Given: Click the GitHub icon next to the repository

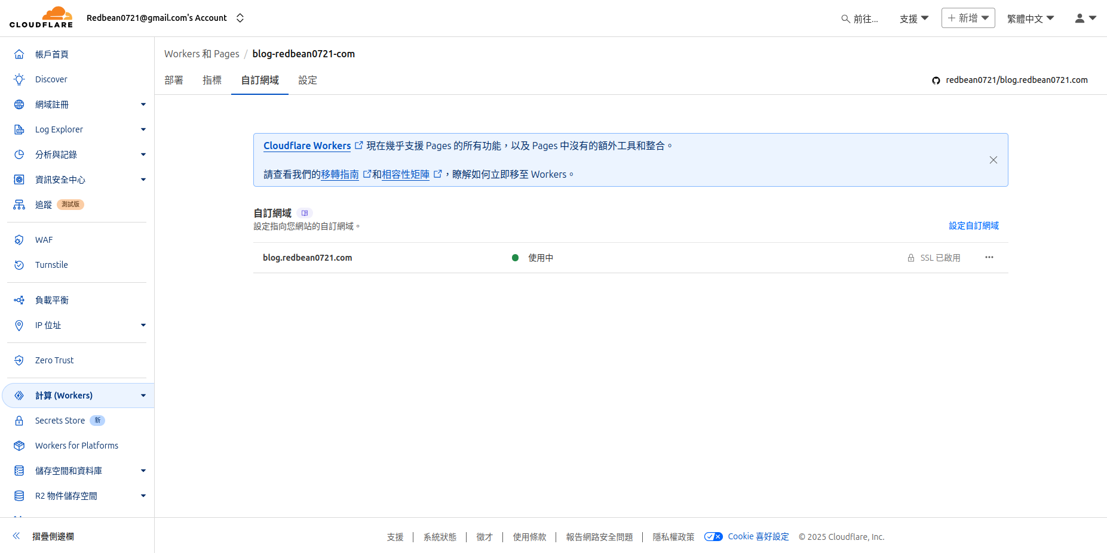Looking at the screenshot, I should (x=936, y=80).
